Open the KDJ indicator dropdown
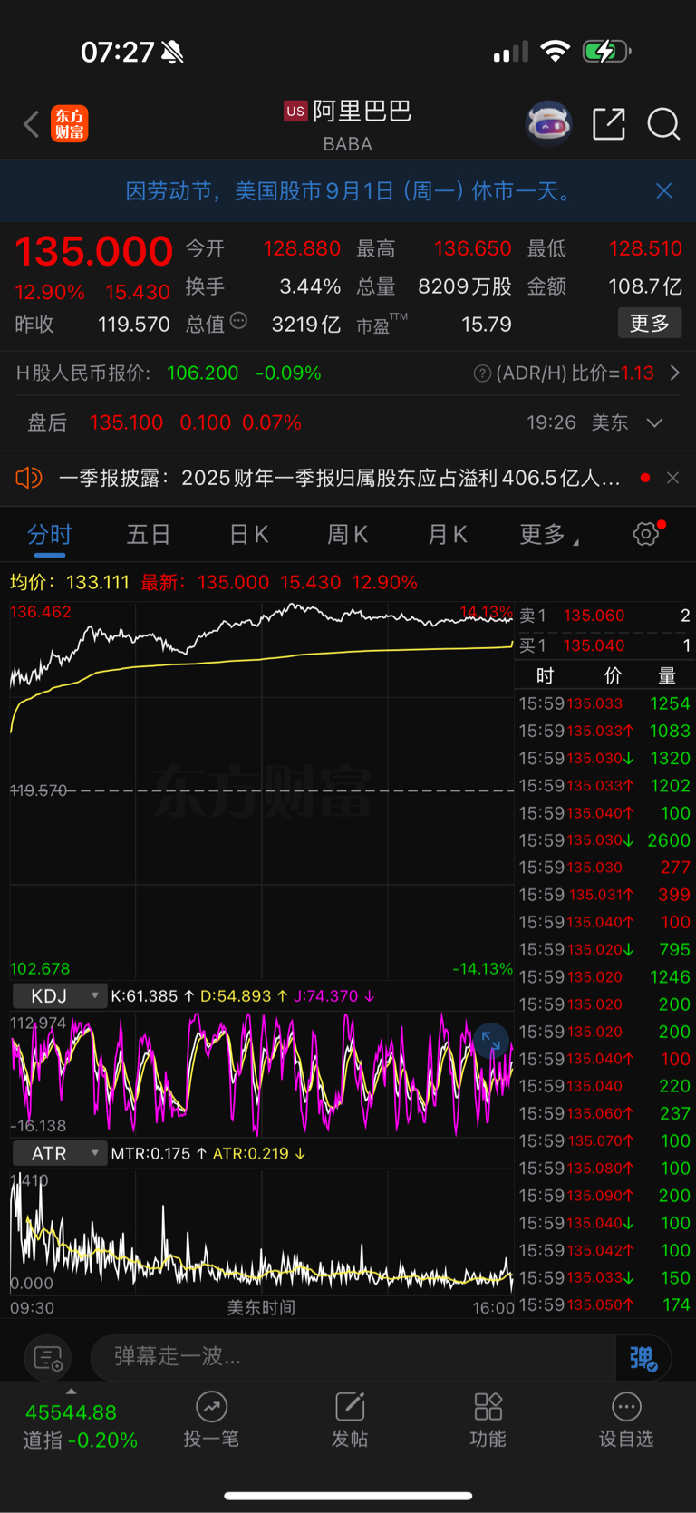This screenshot has height=1513, width=696. [x=60, y=996]
